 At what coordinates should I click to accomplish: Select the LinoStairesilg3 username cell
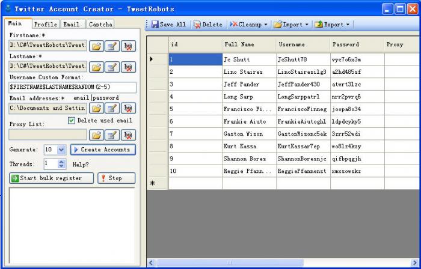[303, 72]
